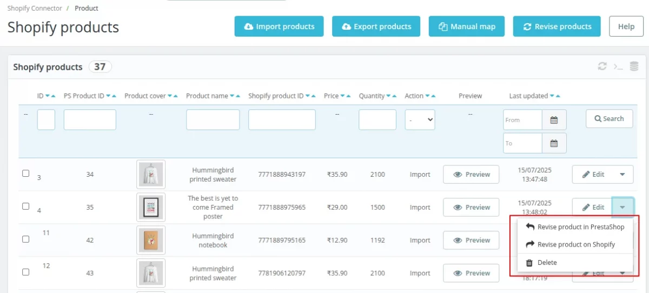Select checkbox for product ID 12

click(25, 272)
